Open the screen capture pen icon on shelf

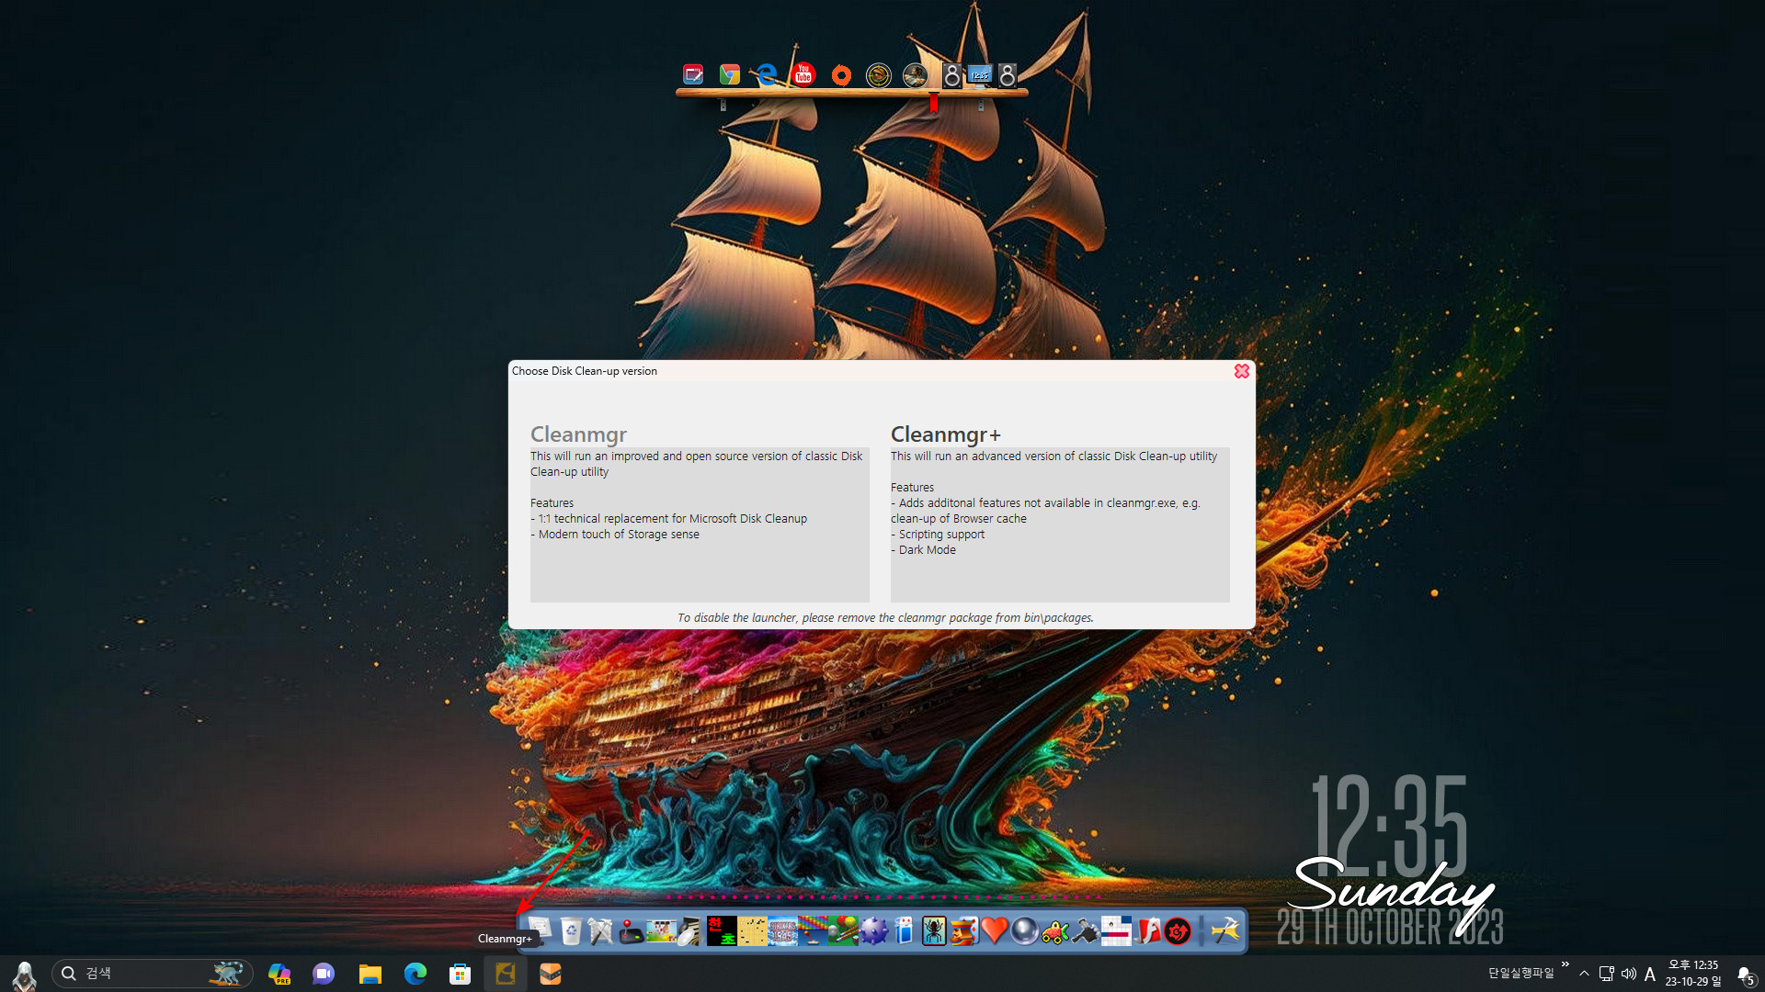point(693,74)
